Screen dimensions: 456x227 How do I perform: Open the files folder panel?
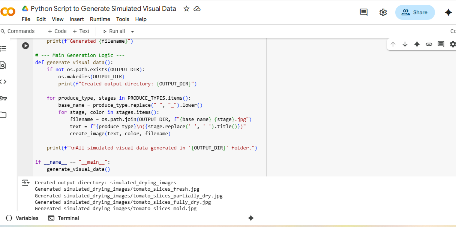[3, 115]
